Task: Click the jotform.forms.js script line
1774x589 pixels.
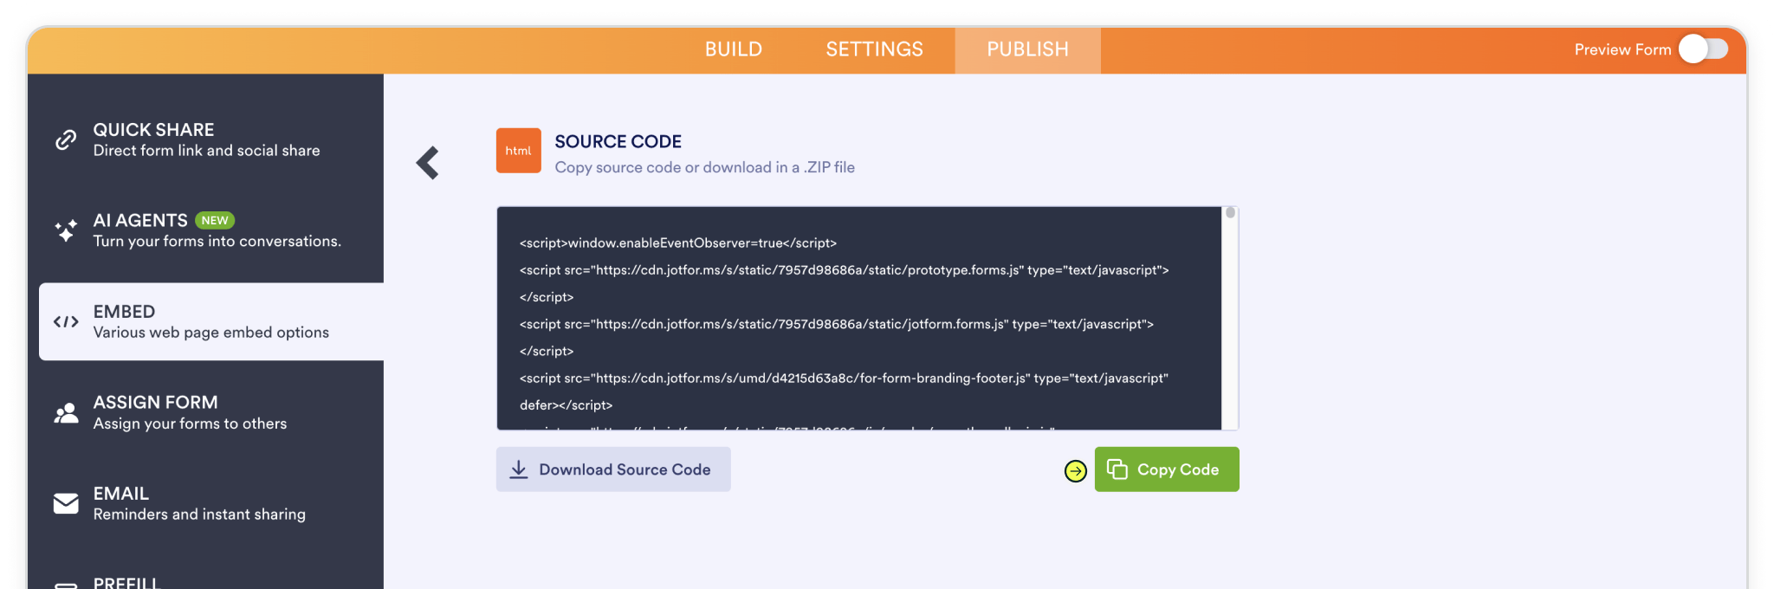Action: 837,324
